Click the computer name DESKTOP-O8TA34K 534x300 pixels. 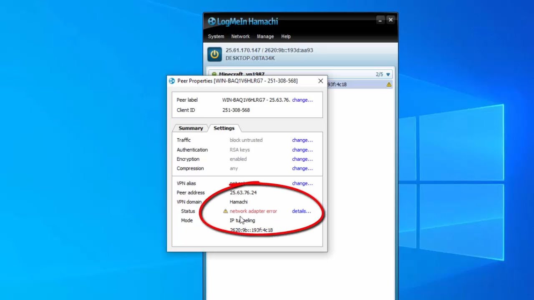(250, 58)
